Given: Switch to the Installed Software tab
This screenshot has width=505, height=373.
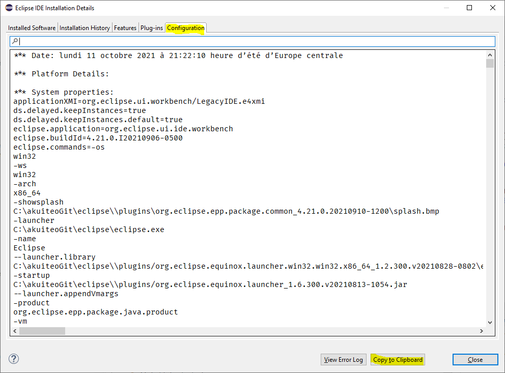Looking at the screenshot, I should (32, 27).
